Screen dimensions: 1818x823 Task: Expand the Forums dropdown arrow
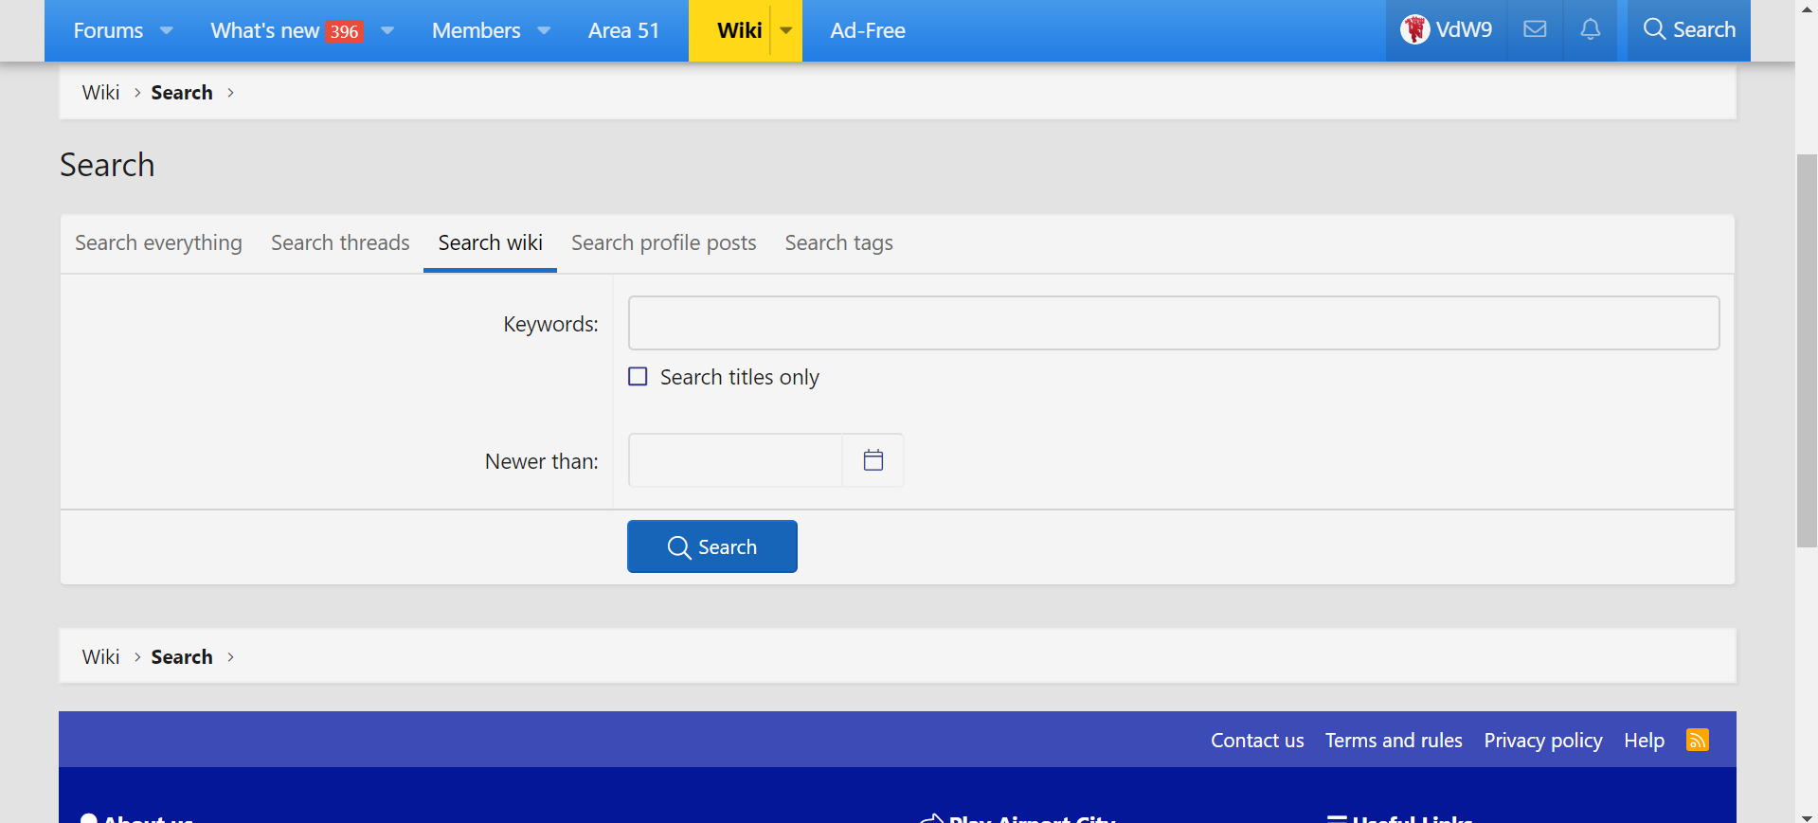click(x=167, y=30)
